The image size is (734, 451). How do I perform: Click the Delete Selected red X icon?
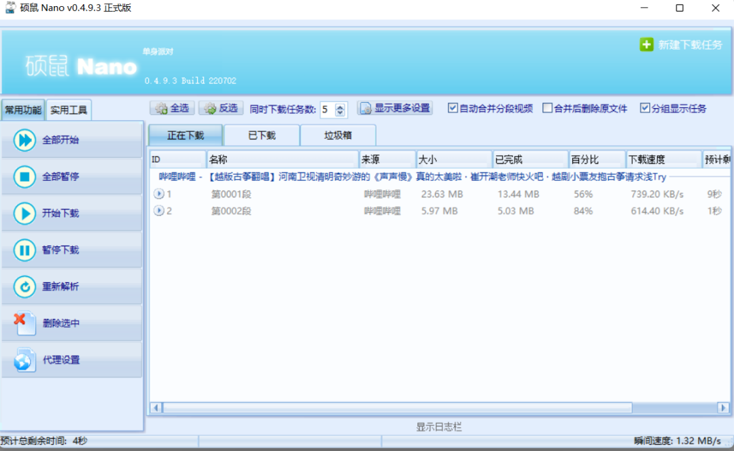pos(24,322)
